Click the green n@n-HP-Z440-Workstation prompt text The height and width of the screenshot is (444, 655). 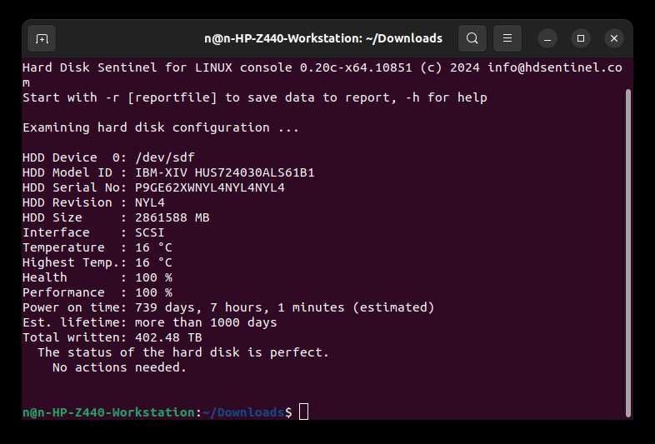coord(108,412)
